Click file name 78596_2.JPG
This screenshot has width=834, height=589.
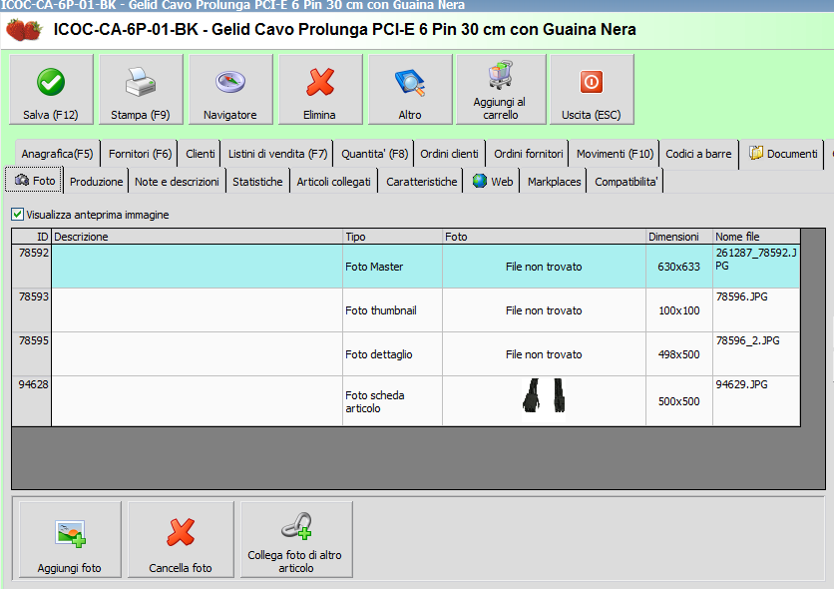[748, 340]
